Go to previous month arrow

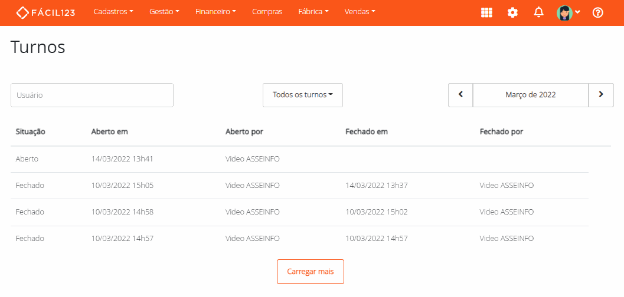tap(460, 95)
